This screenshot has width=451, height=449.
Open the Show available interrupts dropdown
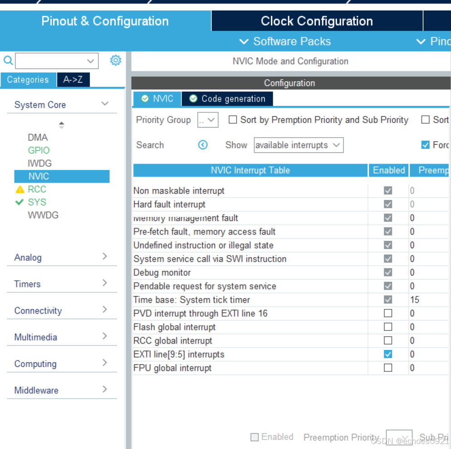(299, 145)
